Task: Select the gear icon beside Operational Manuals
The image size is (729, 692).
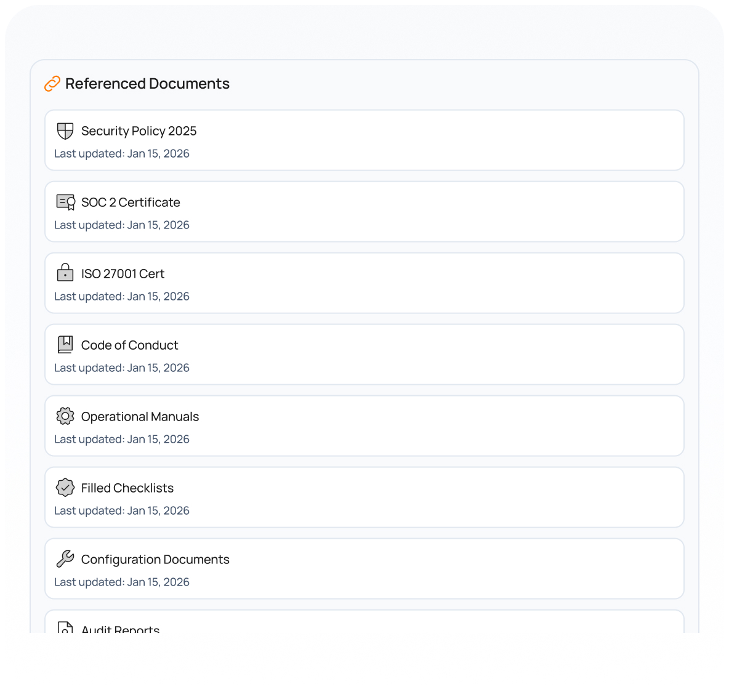Action: [65, 416]
